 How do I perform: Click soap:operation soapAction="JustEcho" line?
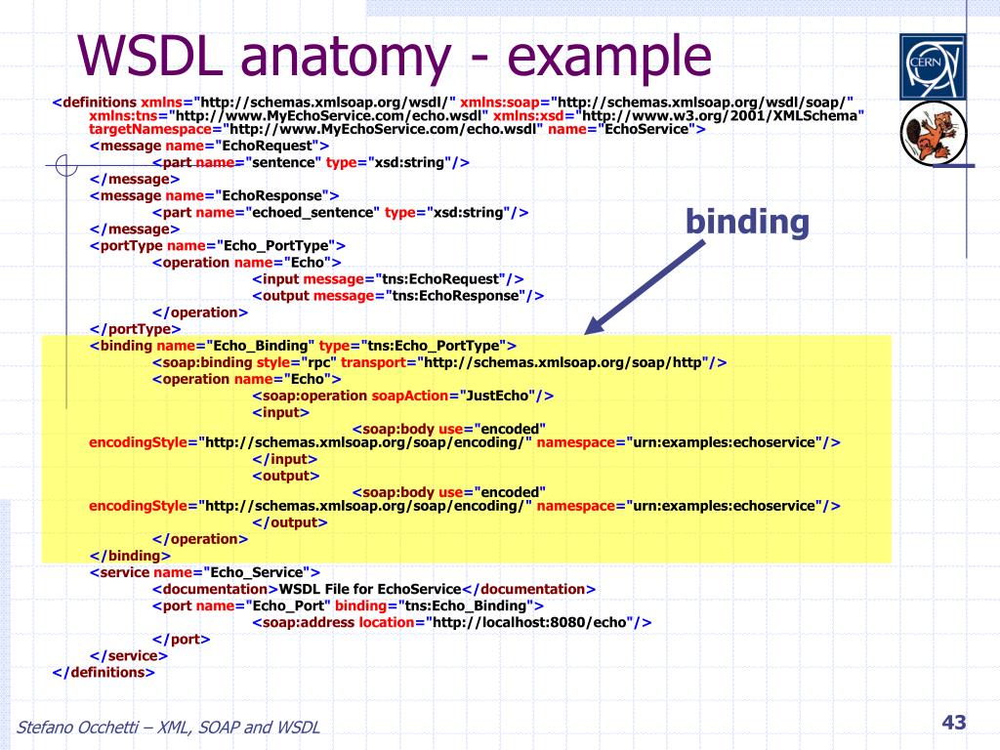tap(402, 396)
